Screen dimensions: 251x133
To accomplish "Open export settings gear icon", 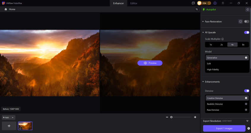I will click(x=249, y=128).
